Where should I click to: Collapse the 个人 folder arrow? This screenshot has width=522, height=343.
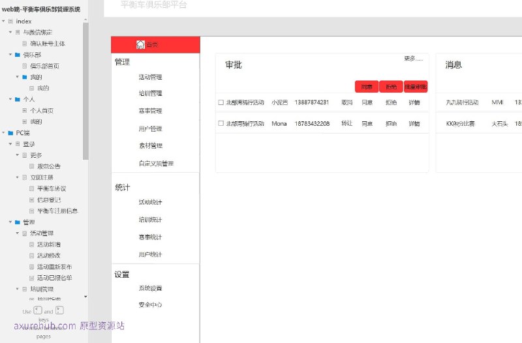(x=10, y=99)
